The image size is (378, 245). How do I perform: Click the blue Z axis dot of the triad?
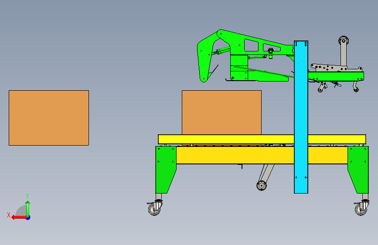tap(28, 218)
